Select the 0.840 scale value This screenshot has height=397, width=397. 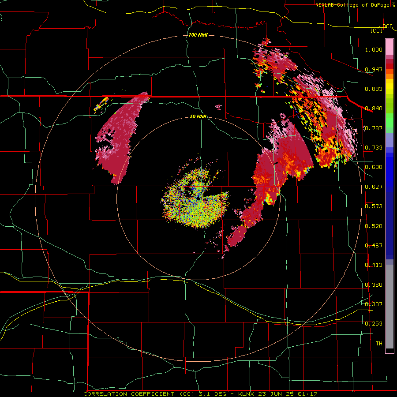[374, 109]
